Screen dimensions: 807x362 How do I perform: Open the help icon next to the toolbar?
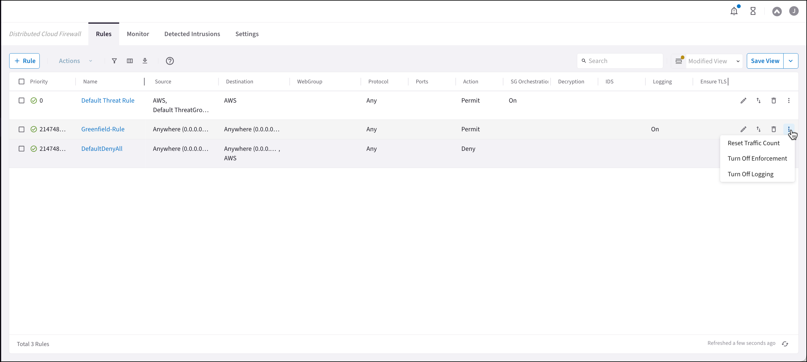point(170,61)
